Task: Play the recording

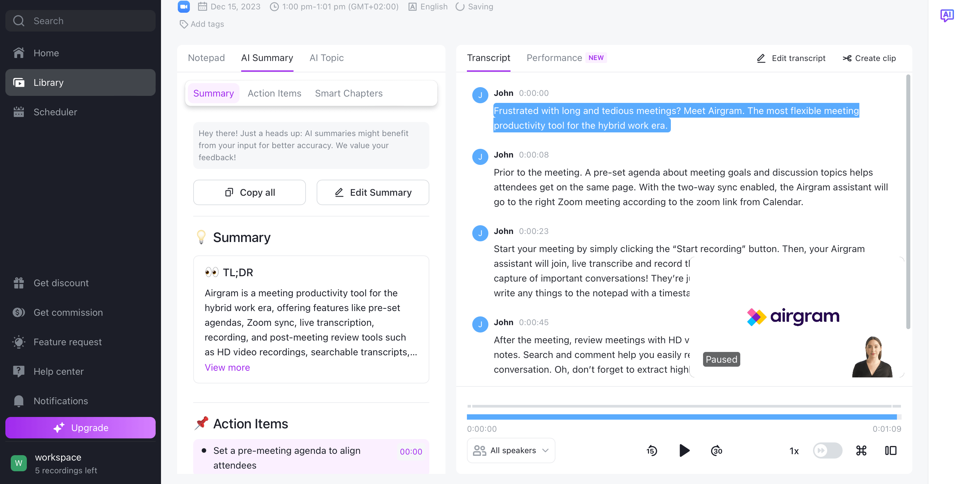Action: (x=684, y=450)
